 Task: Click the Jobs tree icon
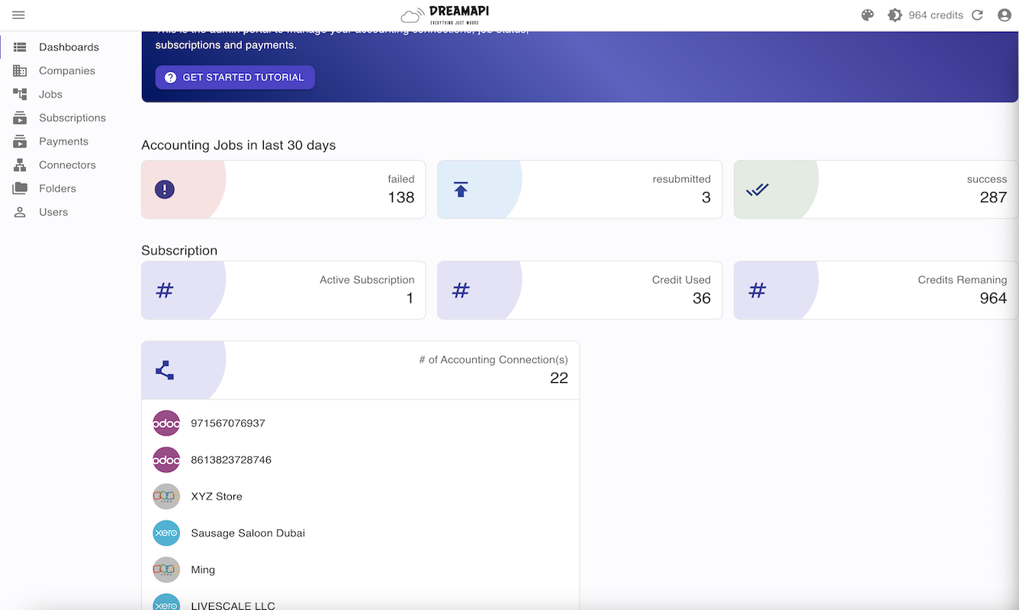20,95
